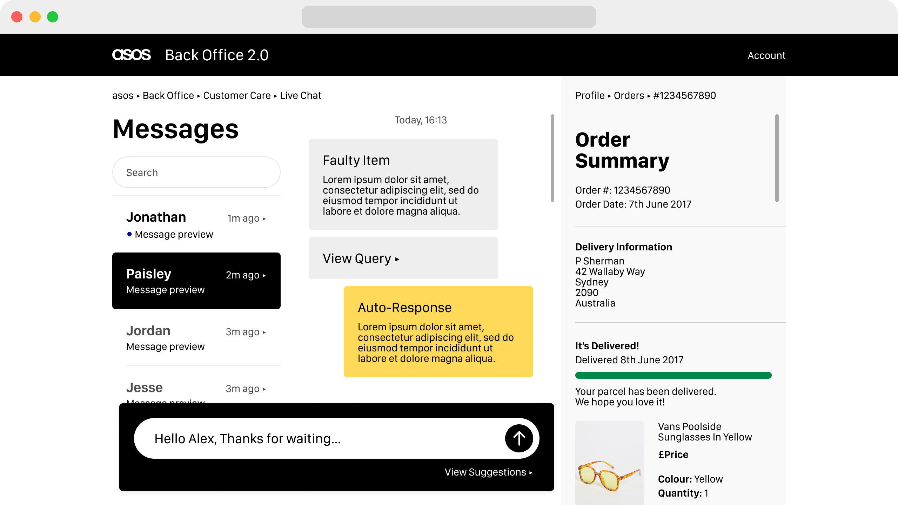
Task: Click the Messages heading
Action: pos(176,129)
